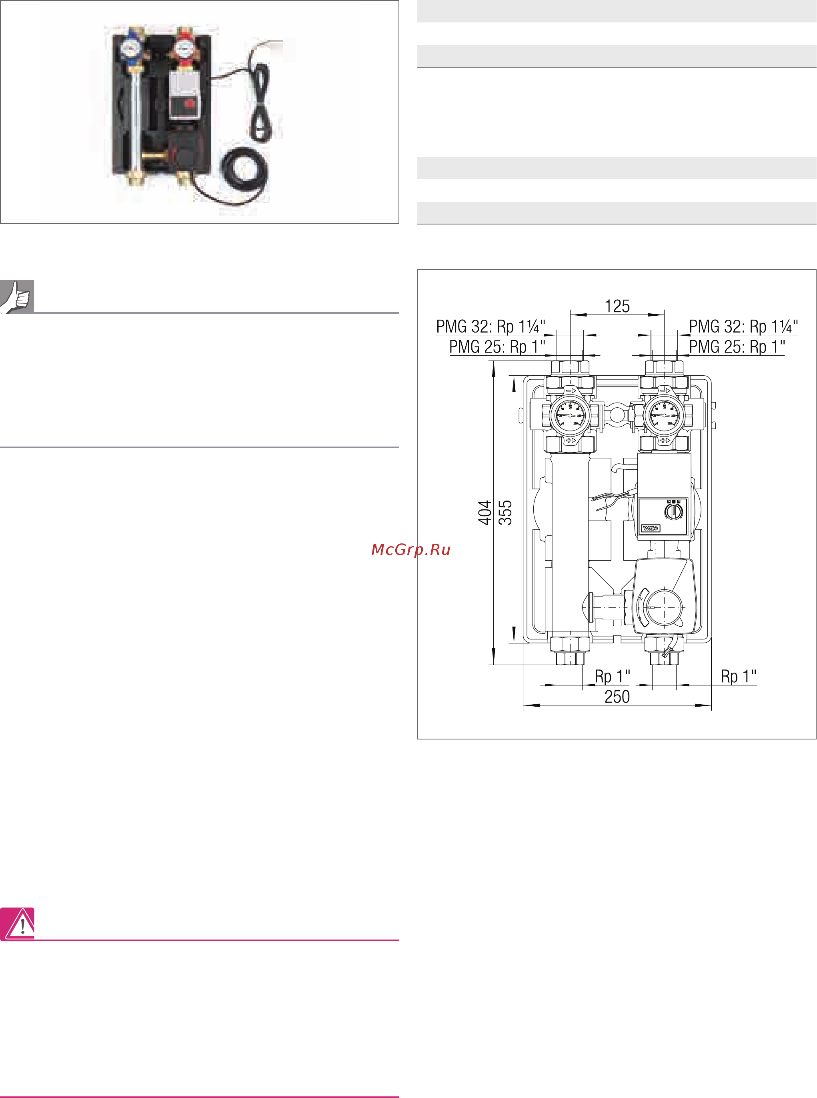The width and height of the screenshot is (817, 1098).
Task: Click the pink warning triangle icon
Action: pyautogui.click(x=17, y=924)
